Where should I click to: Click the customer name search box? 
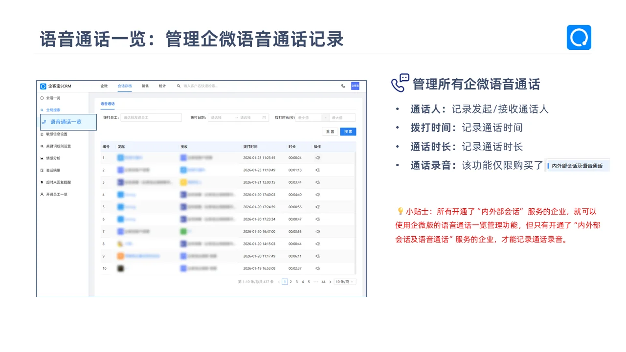(201, 86)
